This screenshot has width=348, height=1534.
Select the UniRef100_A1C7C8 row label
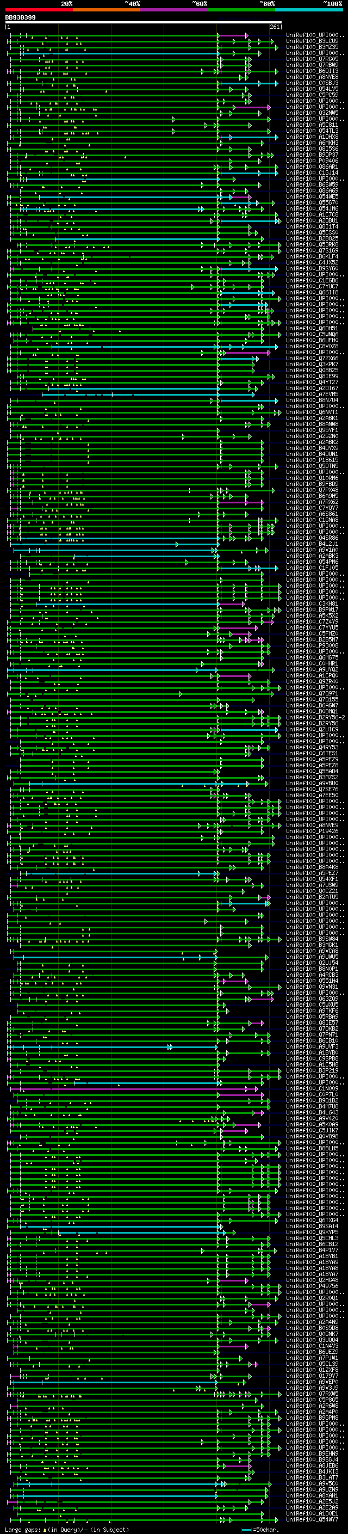pyautogui.click(x=312, y=214)
